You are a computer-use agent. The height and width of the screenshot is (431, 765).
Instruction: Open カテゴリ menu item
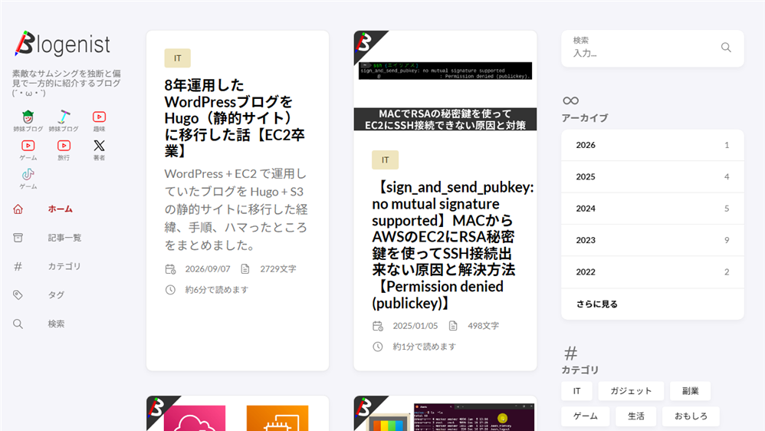click(64, 267)
